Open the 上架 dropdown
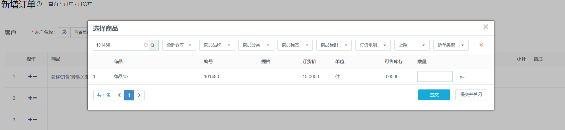 (412, 45)
